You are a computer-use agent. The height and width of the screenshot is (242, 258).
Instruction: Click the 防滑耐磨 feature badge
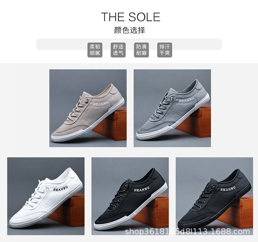141,50
